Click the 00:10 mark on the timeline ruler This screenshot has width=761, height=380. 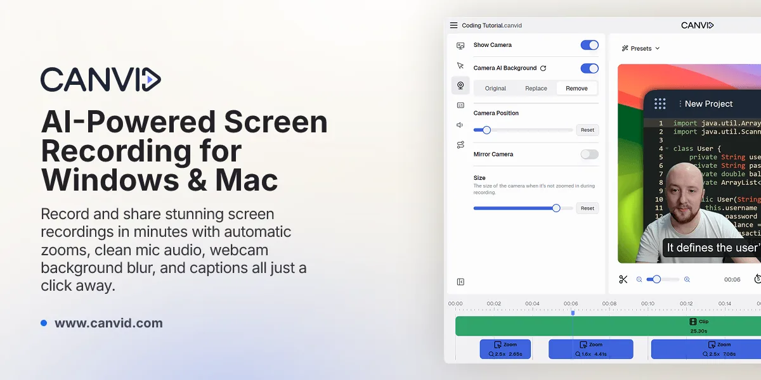[648, 304]
